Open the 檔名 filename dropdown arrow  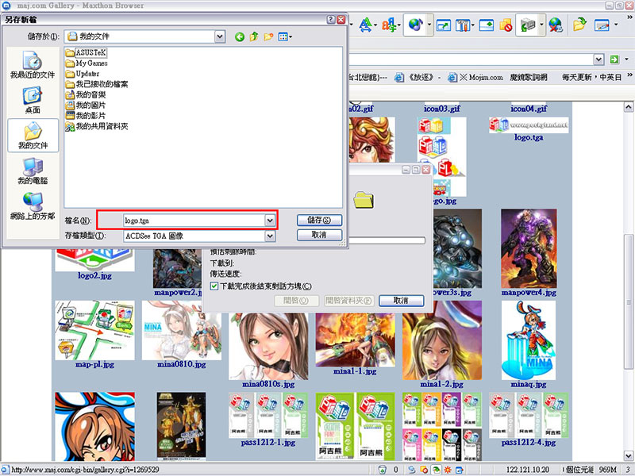click(x=270, y=220)
